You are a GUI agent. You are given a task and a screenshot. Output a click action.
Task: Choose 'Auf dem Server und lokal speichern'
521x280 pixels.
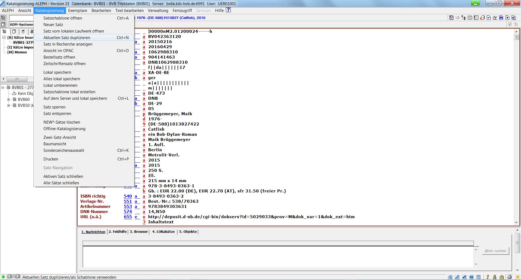(75, 98)
